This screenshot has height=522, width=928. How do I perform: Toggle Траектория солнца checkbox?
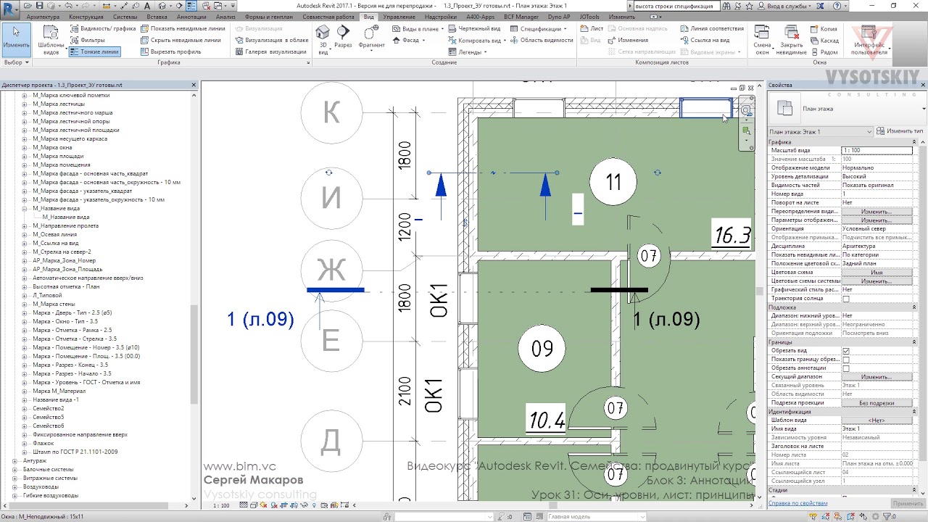[x=846, y=299]
